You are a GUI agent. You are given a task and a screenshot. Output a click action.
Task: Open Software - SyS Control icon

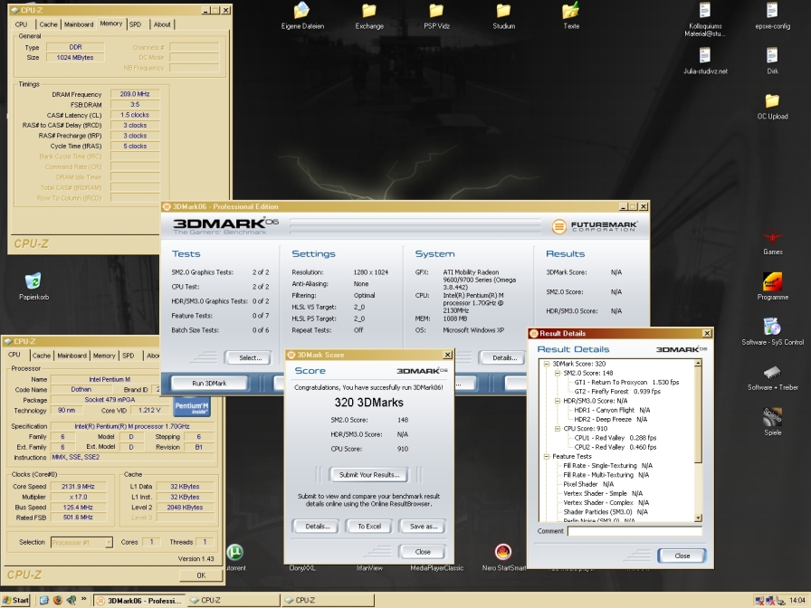(772, 331)
